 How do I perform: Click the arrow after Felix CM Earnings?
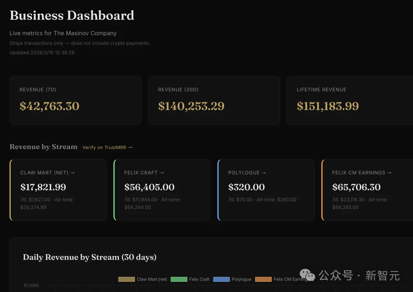click(389, 173)
